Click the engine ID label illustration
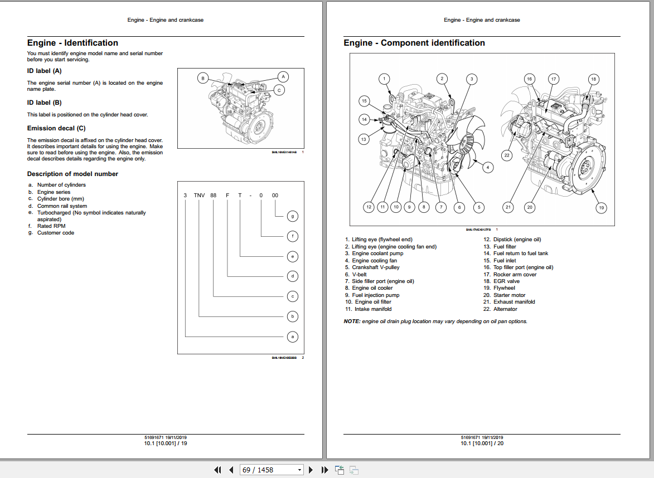The image size is (654, 478). point(240,109)
